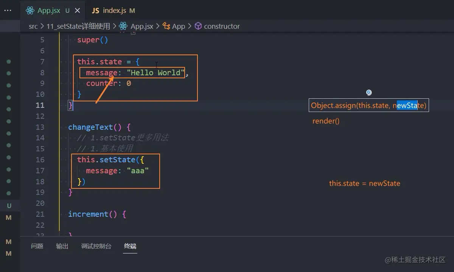Select 11_setState详细使用 breadcrumb folder
The height and width of the screenshot is (272, 454).
[78, 26]
